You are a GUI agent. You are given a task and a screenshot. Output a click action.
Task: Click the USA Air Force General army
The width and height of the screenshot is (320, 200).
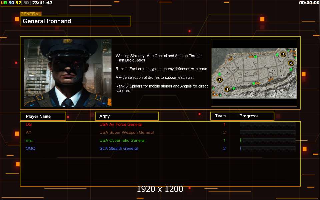121,124
